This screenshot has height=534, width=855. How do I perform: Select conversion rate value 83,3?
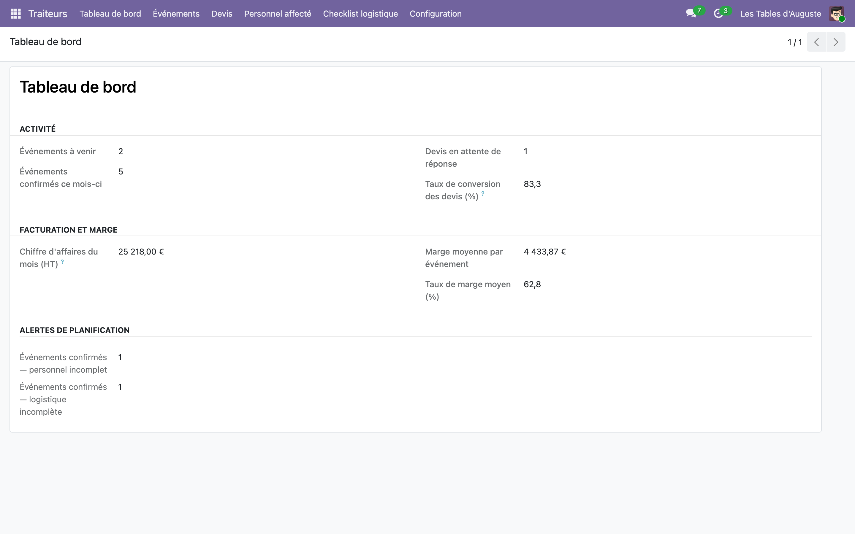click(532, 184)
